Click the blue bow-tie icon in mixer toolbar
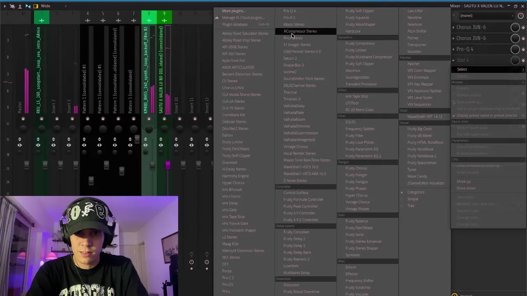 pos(28,6)
